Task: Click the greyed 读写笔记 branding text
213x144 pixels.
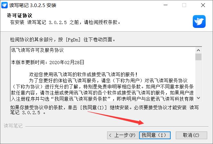Action: tap(13, 126)
